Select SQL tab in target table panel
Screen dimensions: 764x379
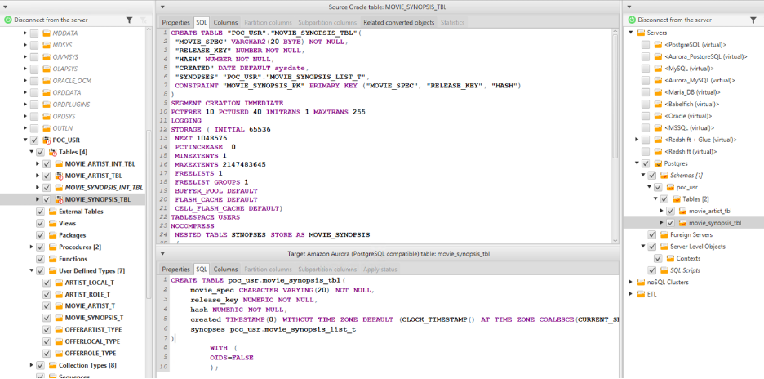point(202,270)
